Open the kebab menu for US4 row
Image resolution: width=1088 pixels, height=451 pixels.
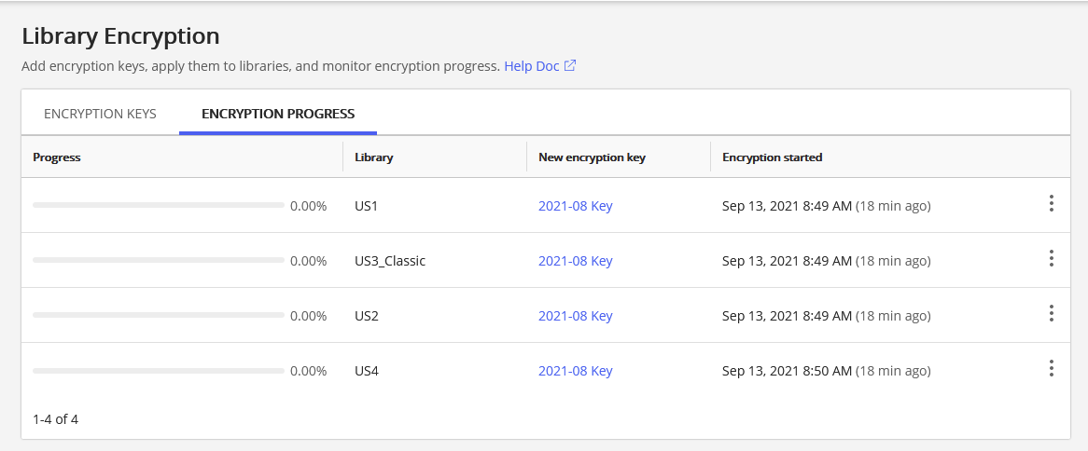1051,368
